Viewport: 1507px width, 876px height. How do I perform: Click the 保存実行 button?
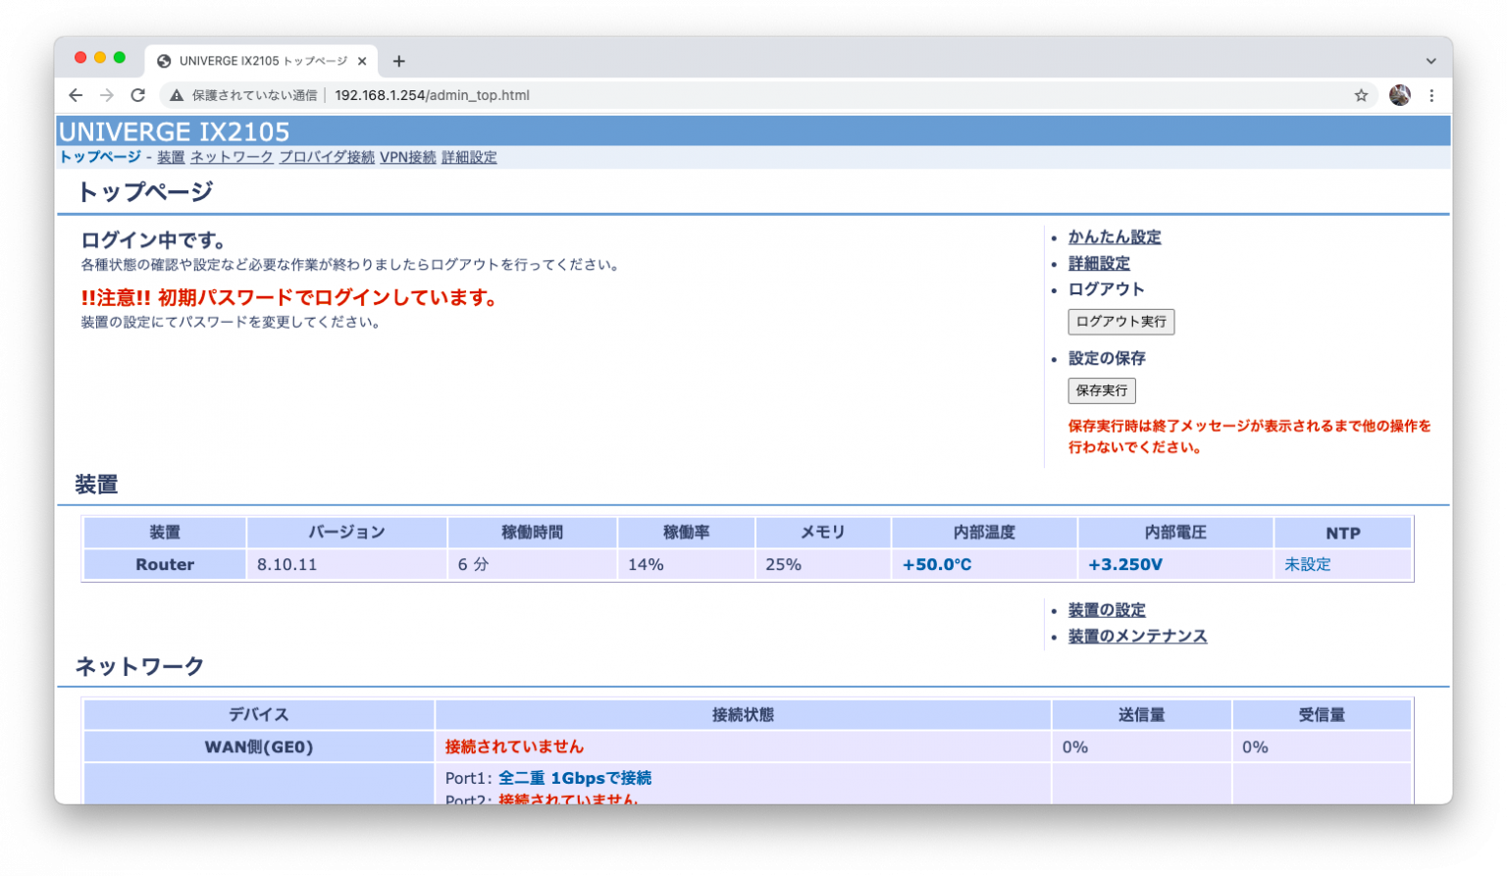tap(1101, 390)
